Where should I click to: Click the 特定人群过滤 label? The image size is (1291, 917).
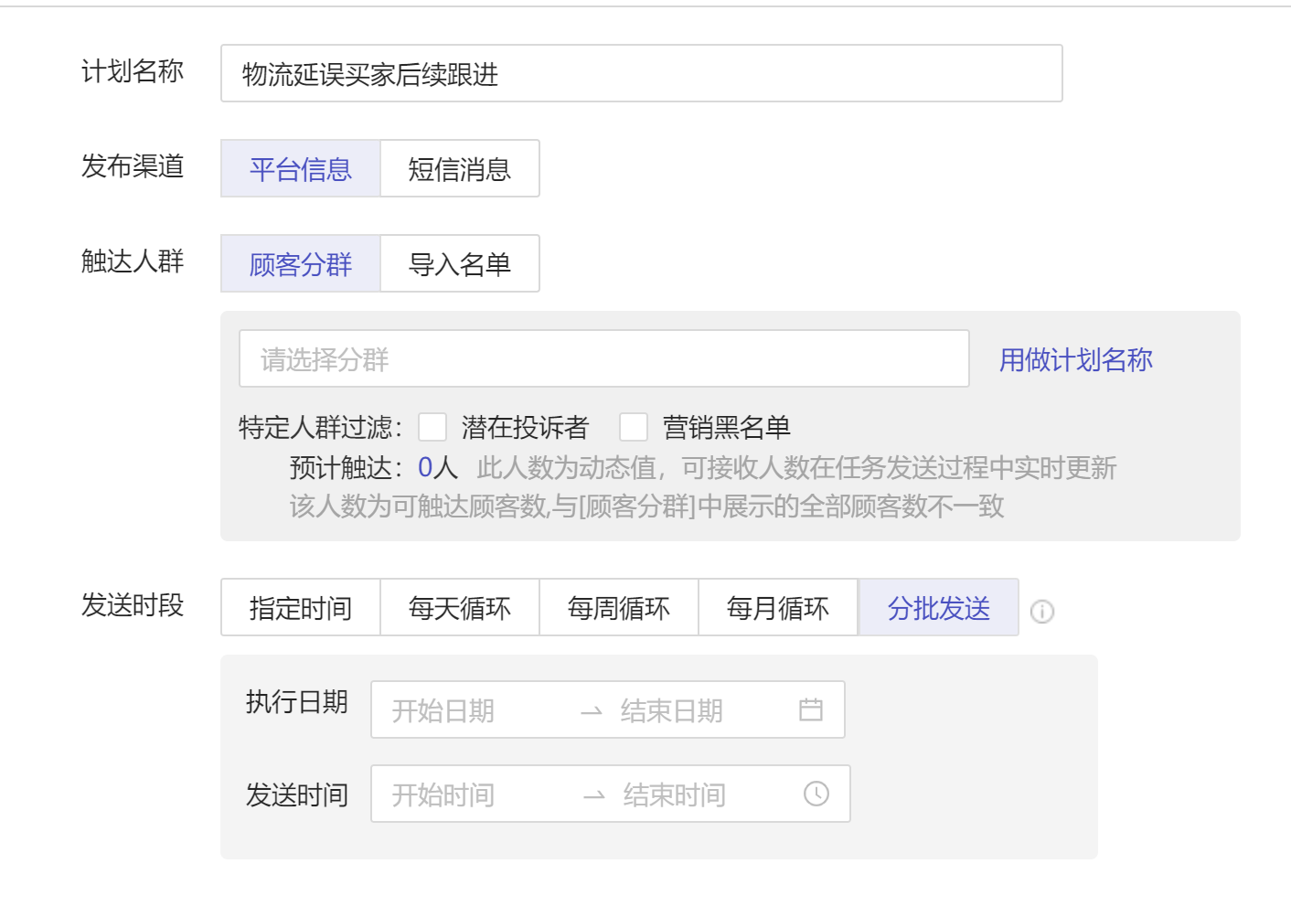point(321,427)
